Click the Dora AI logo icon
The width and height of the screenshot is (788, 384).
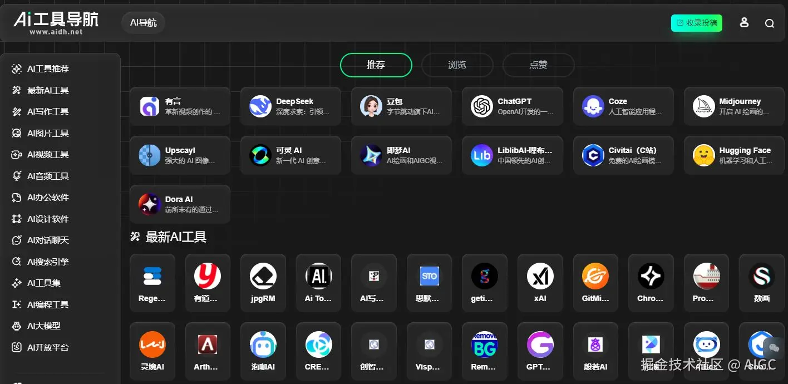150,204
